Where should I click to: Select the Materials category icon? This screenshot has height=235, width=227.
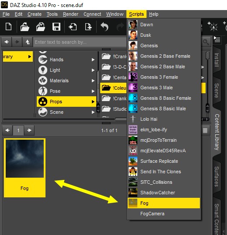43,81
